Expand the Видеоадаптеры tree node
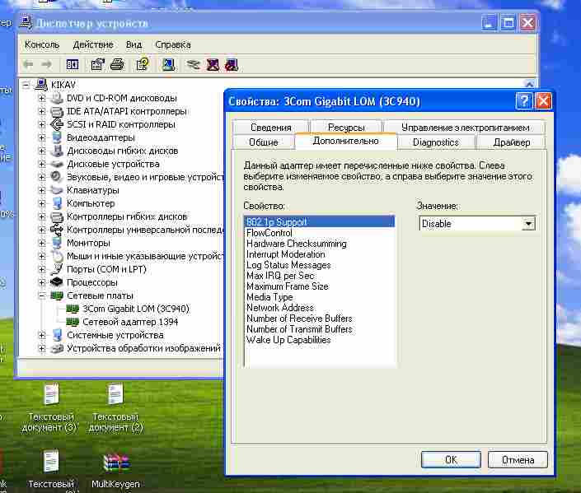Image resolution: width=581 pixels, height=493 pixels. (42, 137)
